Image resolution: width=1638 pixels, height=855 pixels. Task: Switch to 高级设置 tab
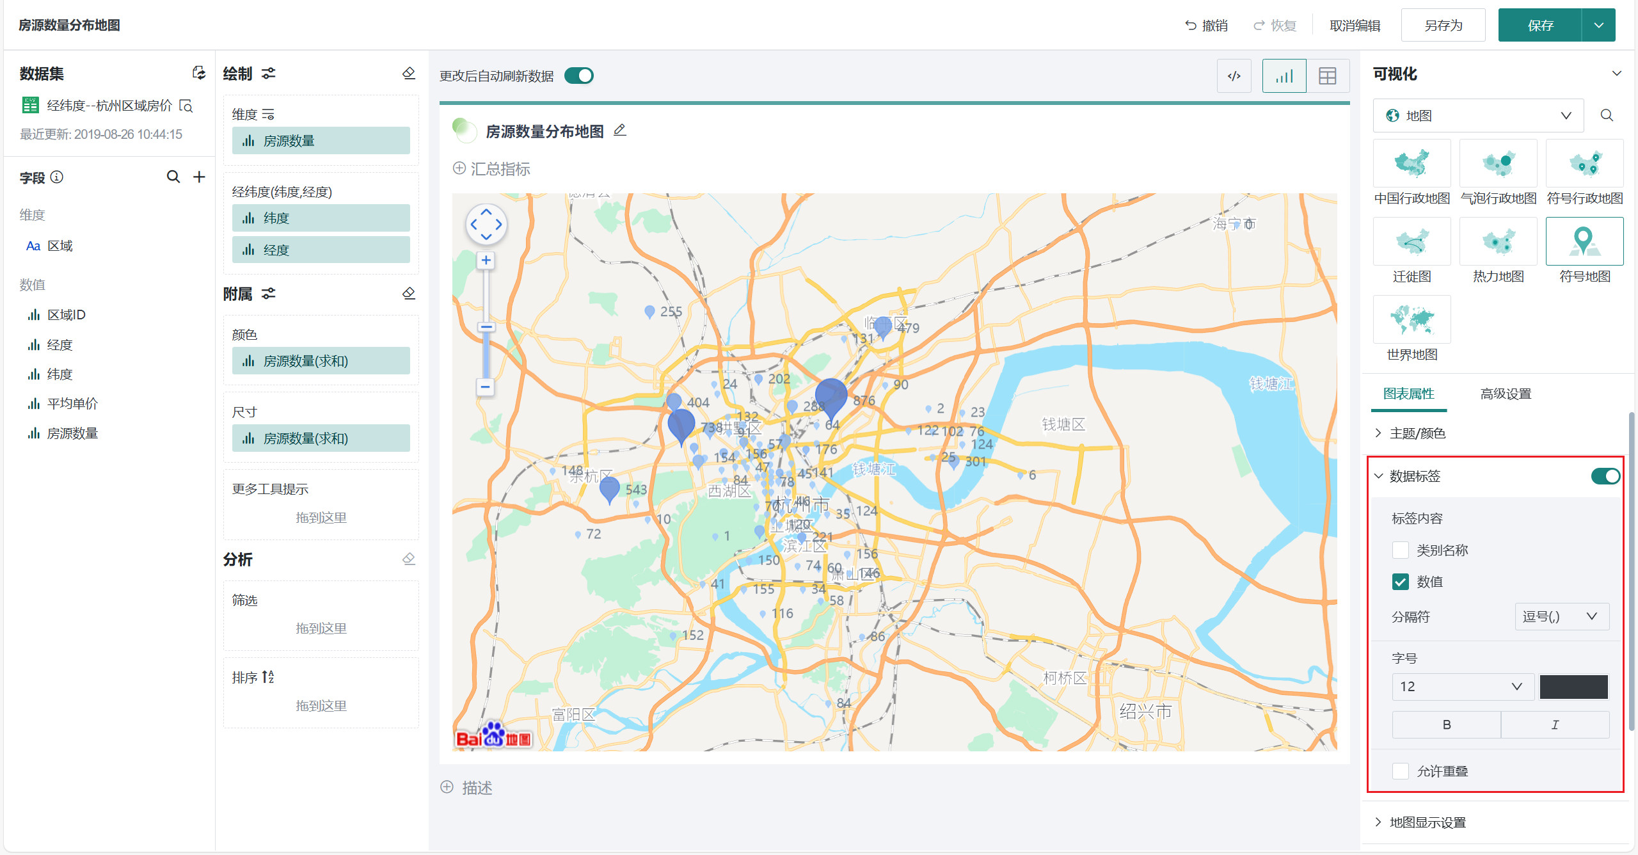(1505, 394)
